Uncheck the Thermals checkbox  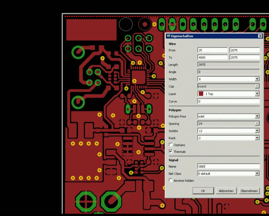[x=171, y=152]
